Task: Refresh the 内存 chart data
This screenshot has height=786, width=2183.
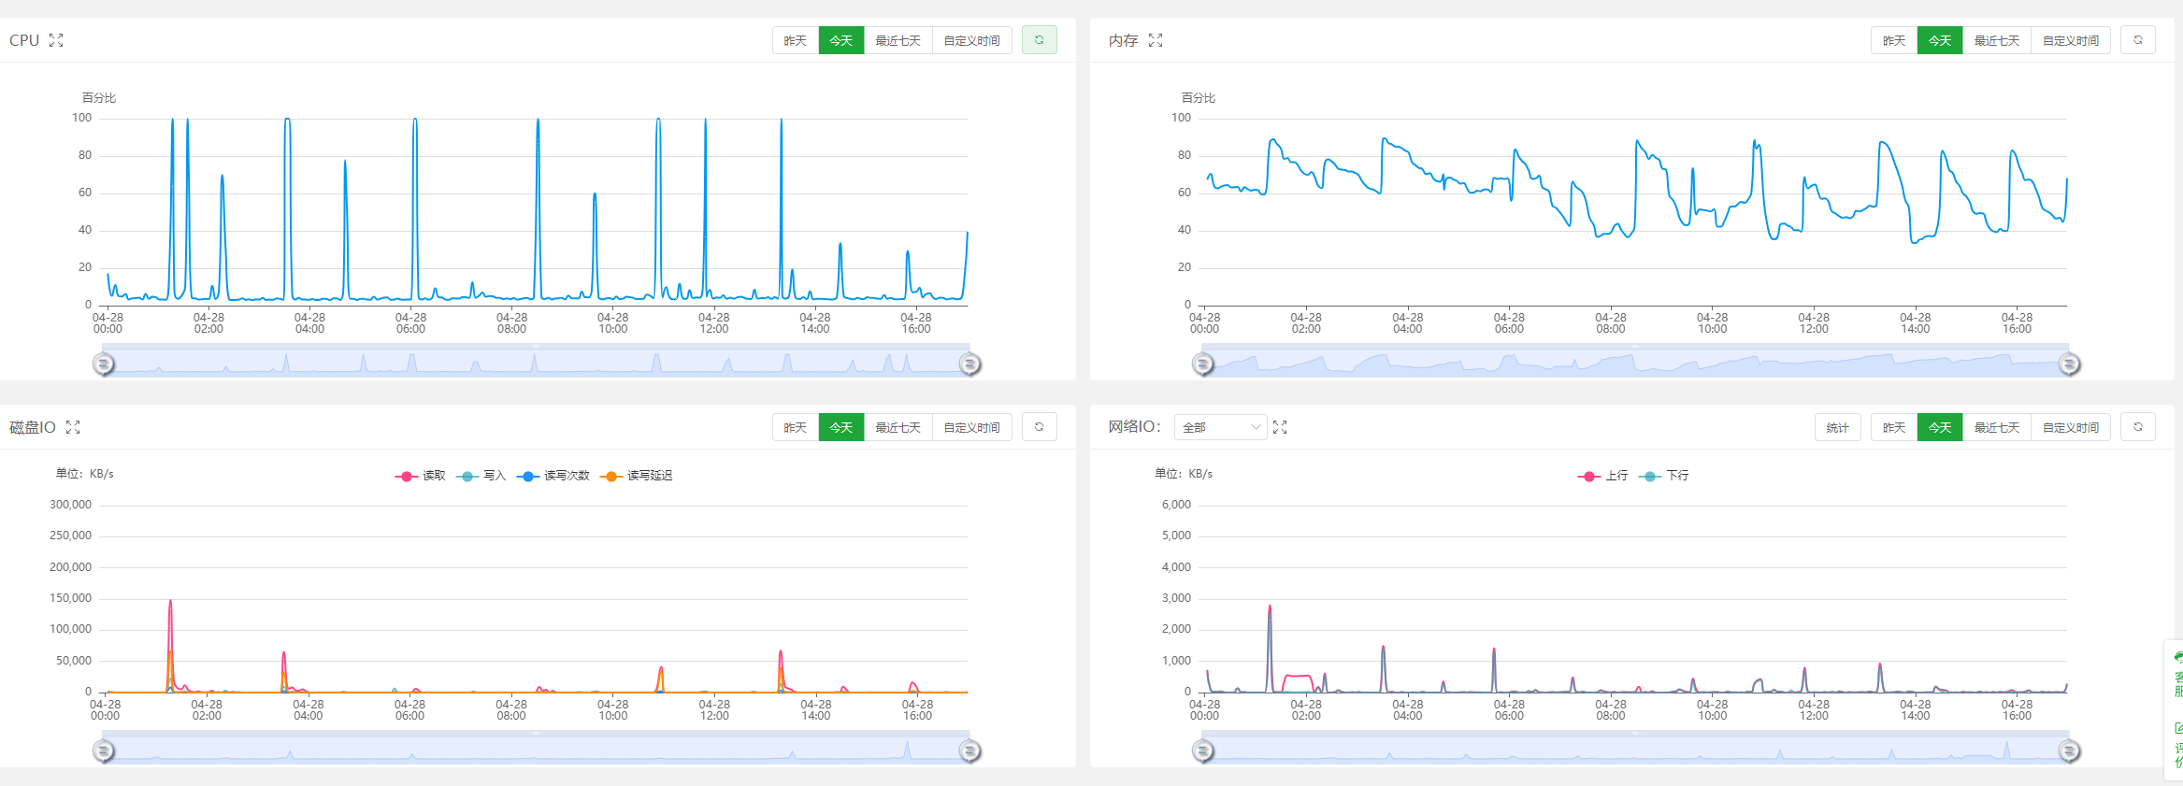Action: (2138, 40)
